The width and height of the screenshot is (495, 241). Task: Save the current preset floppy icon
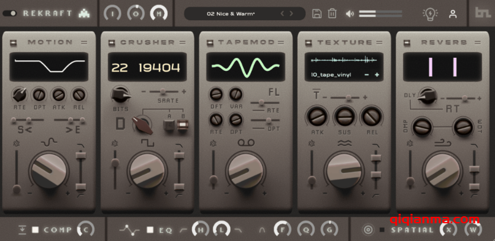point(317,14)
